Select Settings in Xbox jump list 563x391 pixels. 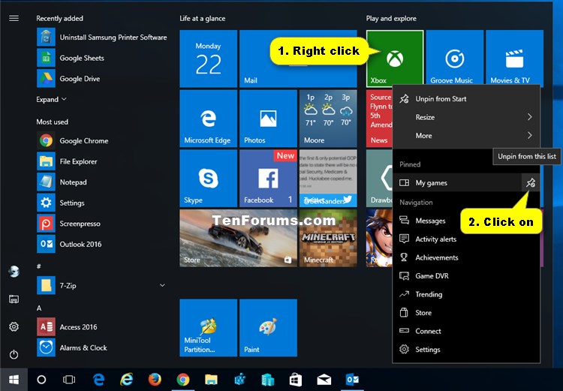pos(466,350)
